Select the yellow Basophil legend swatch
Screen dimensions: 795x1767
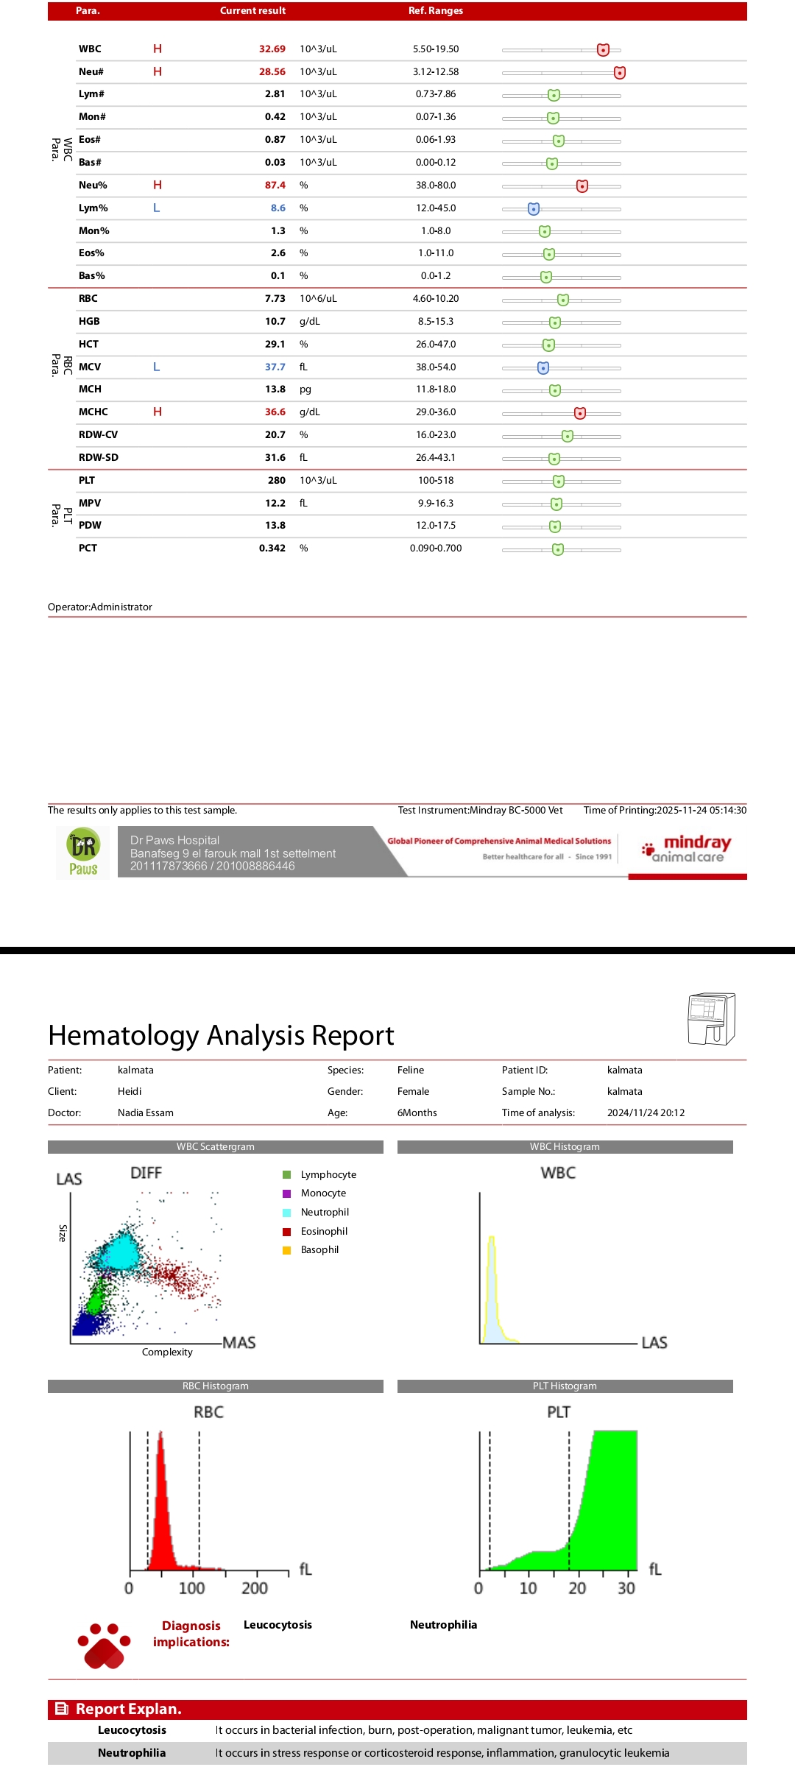(x=287, y=1250)
